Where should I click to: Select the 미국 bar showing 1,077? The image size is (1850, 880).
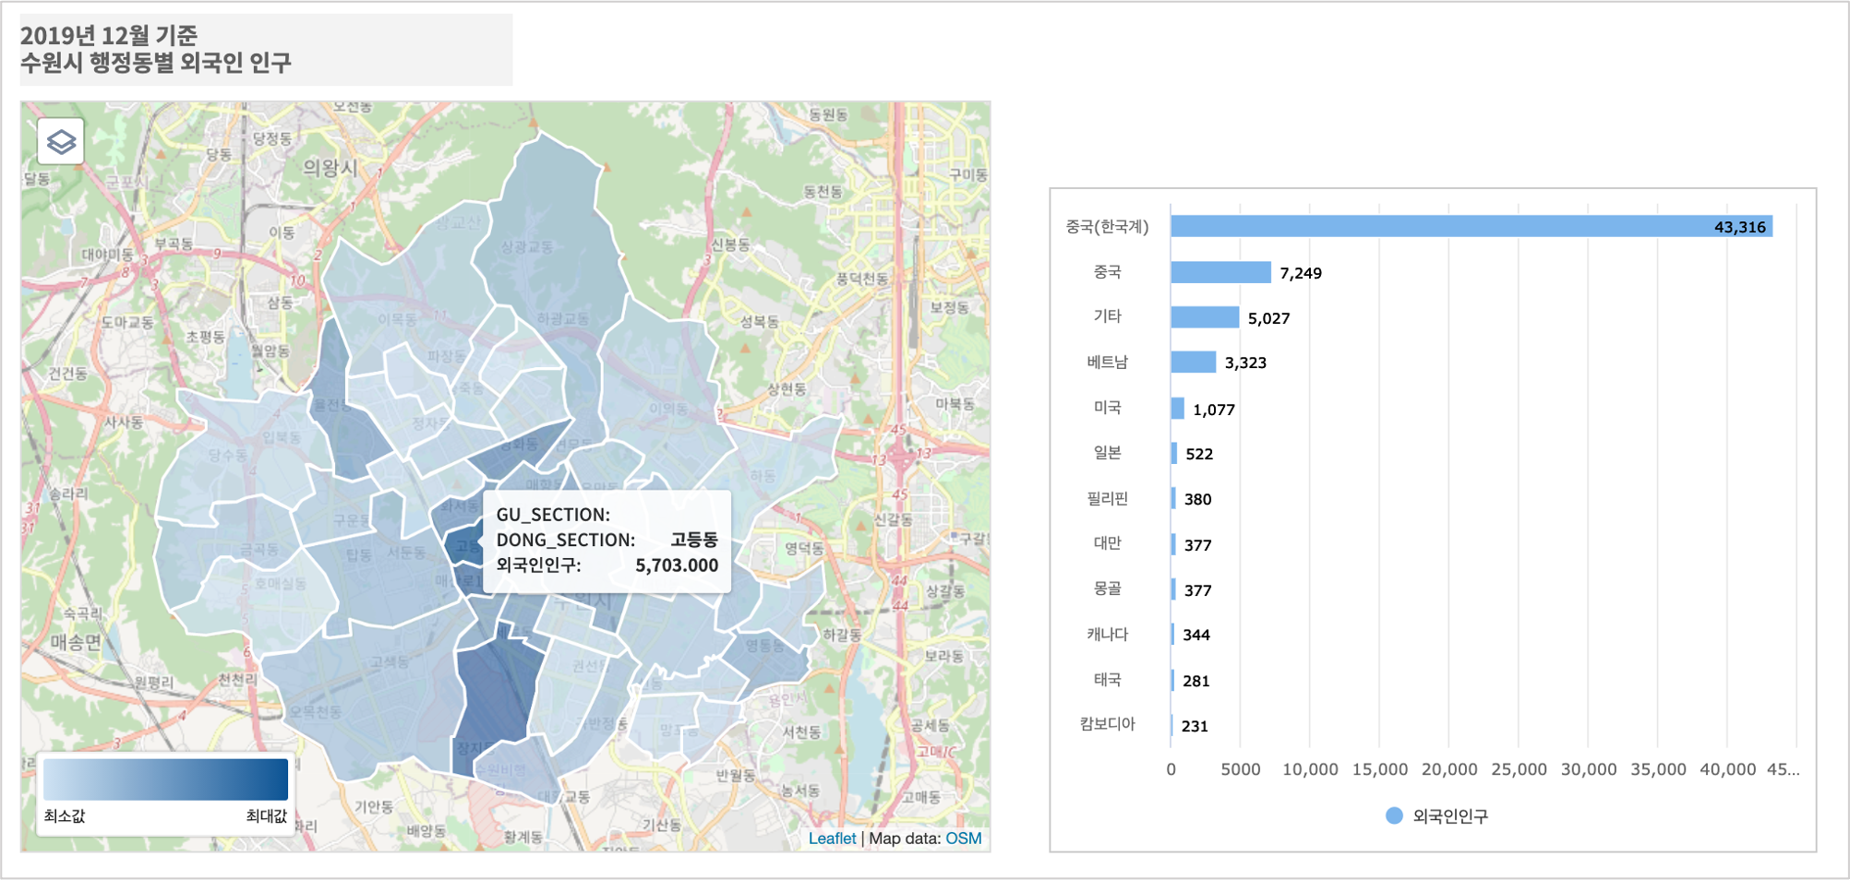1178,408
